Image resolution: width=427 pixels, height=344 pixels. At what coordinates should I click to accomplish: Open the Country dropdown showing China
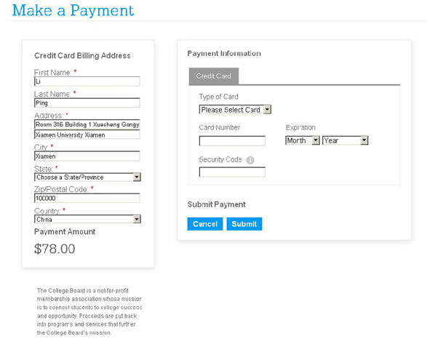point(87,219)
